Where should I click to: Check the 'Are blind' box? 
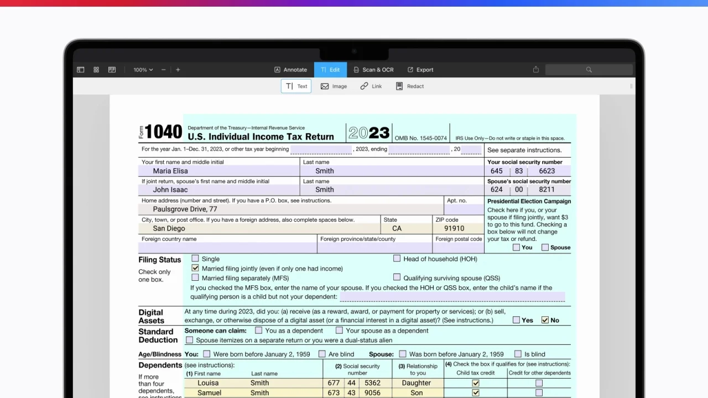pyautogui.click(x=322, y=354)
